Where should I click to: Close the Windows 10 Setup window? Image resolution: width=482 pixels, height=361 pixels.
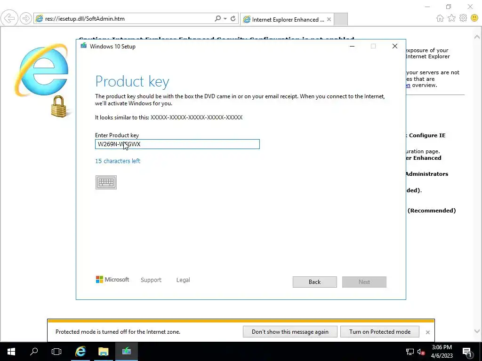pyautogui.click(x=395, y=46)
